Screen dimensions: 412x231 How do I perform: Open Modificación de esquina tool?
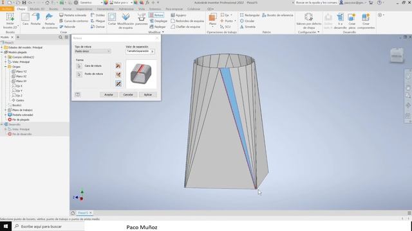[126, 21]
